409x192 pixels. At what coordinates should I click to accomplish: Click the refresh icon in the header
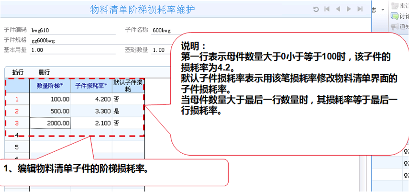pyautogui.click(x=316, y=9)
